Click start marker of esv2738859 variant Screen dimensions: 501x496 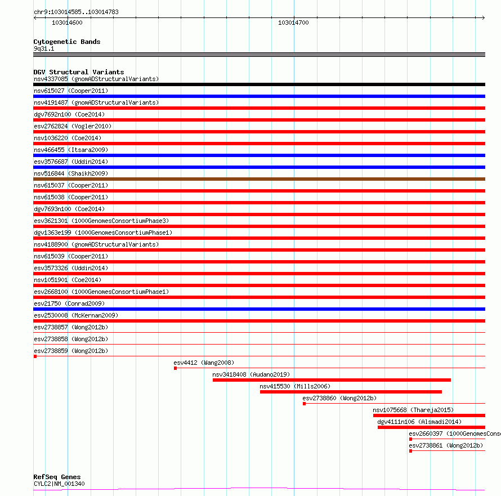click(x=35, y=357)
